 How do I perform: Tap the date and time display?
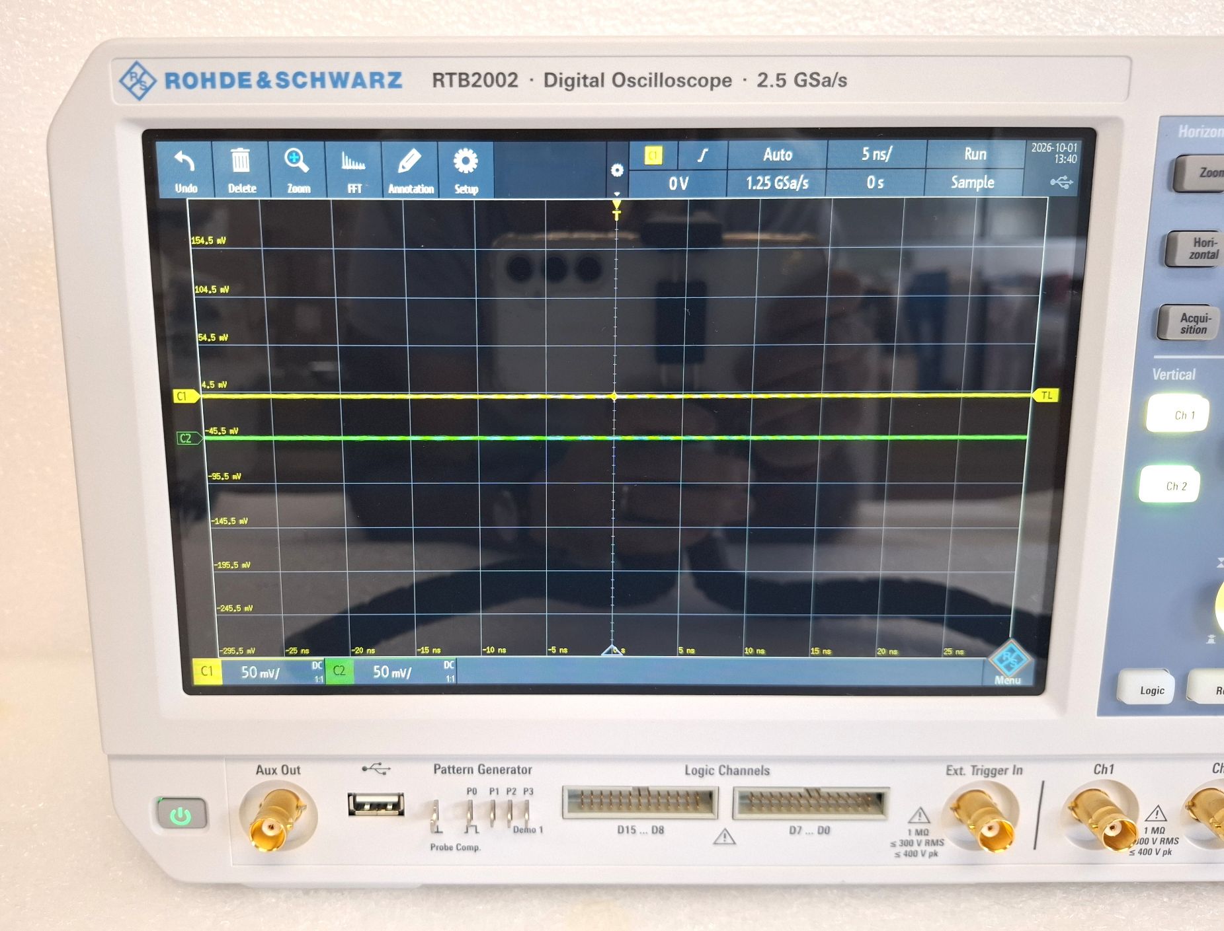pos(1054,153)
